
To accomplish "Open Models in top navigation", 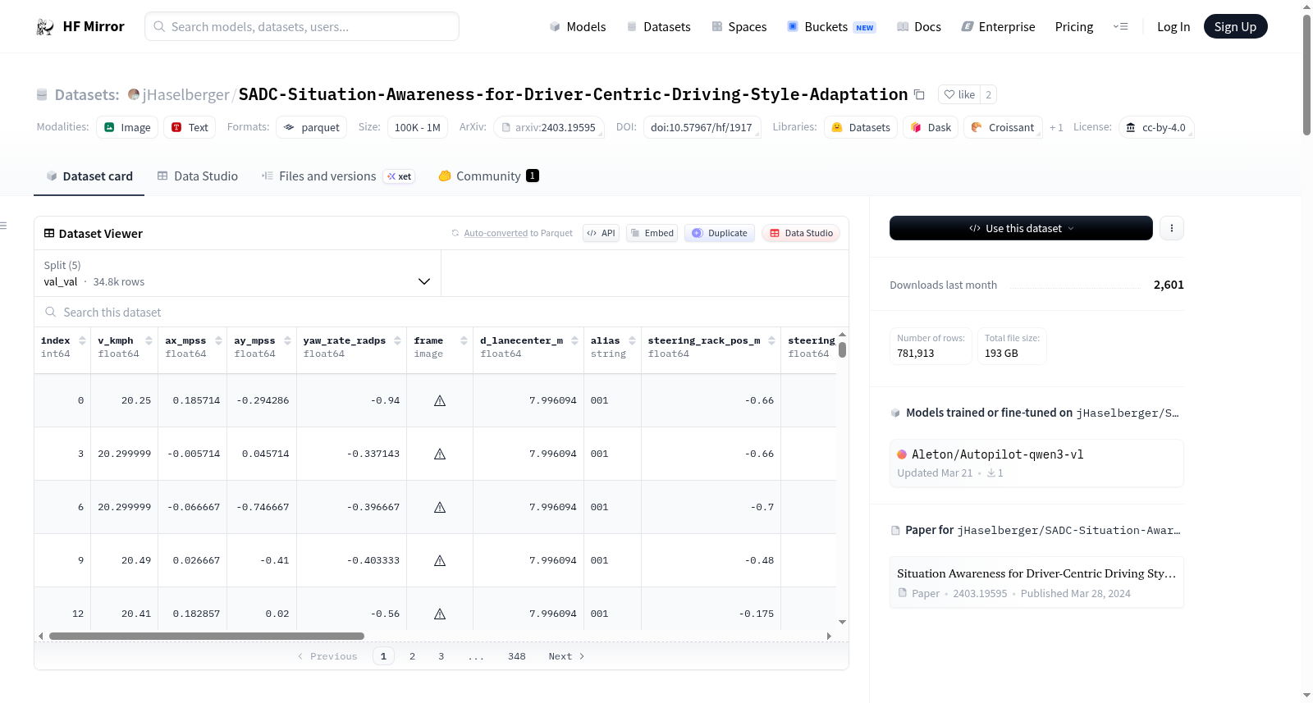I will (578, 26).
